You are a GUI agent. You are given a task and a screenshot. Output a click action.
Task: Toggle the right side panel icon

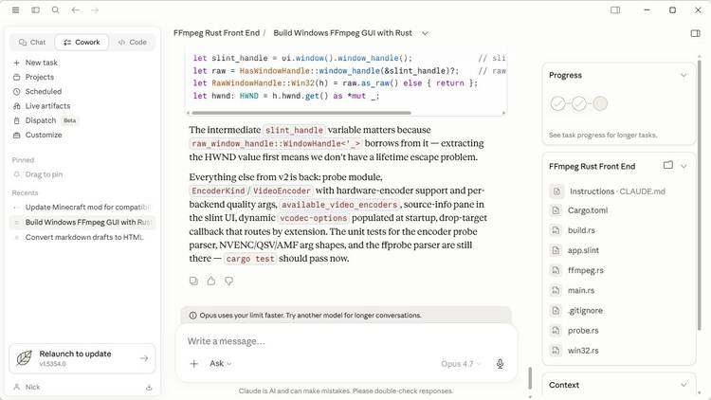point(695,33)
